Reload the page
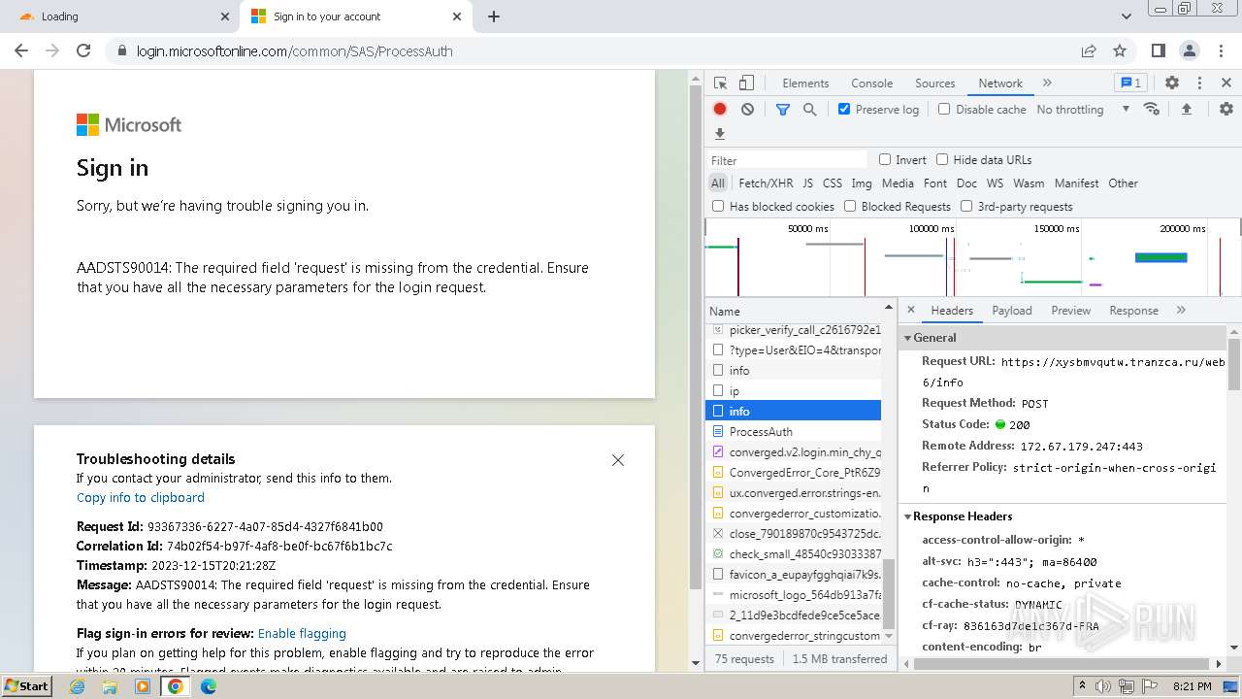 click(x=83, y=50)
